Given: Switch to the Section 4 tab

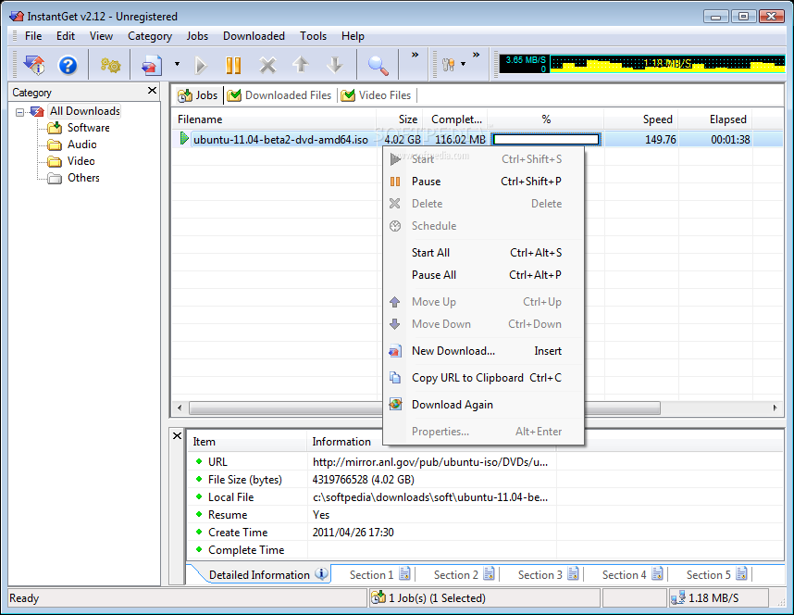Looking at the screenshot, I should [x=631, y=575].
